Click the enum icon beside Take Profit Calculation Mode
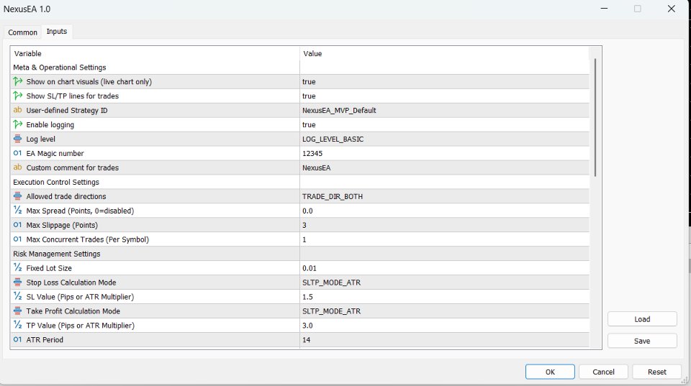 (x=17, y=311)
